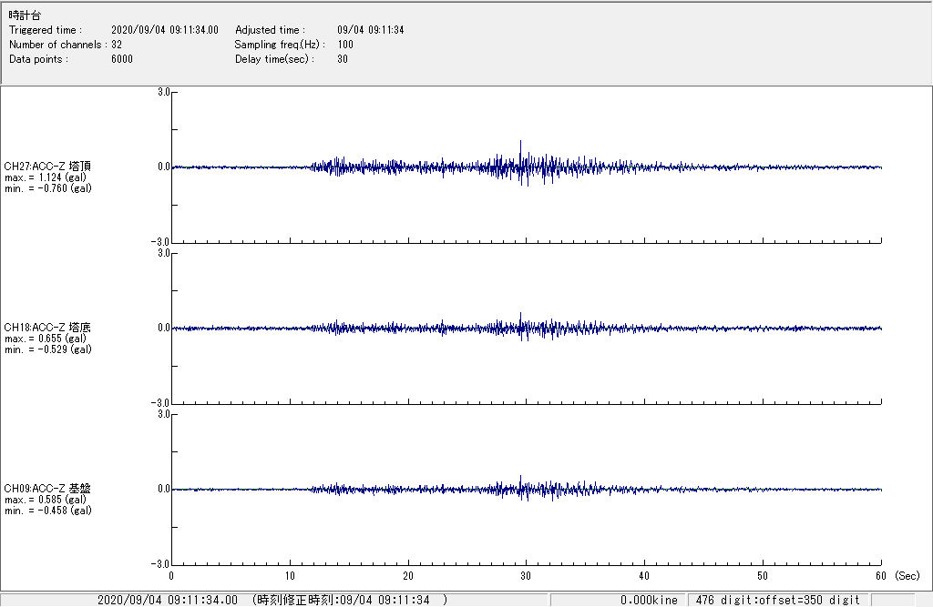Click the 0.000kine status bar field
The image size is (933, 607).
649,600
